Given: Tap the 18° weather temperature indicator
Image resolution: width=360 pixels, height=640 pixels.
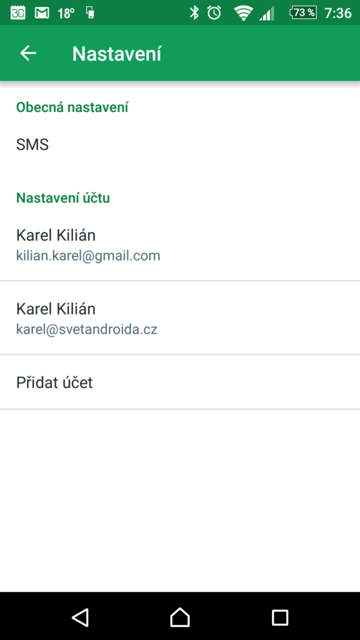Looking at the screenshot, I should click(66, 14).
